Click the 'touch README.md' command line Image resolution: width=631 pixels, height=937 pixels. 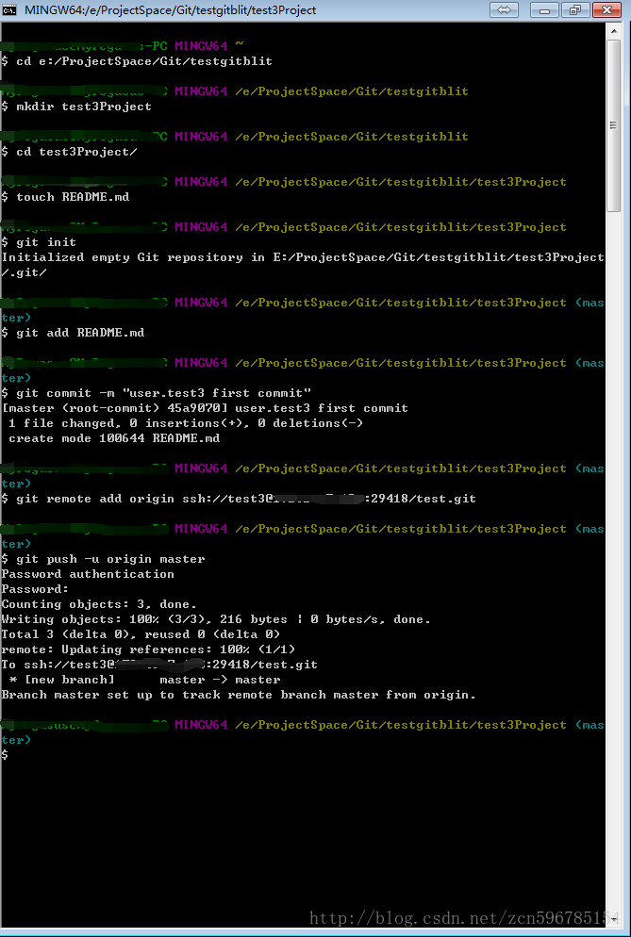tap(65, 197)
